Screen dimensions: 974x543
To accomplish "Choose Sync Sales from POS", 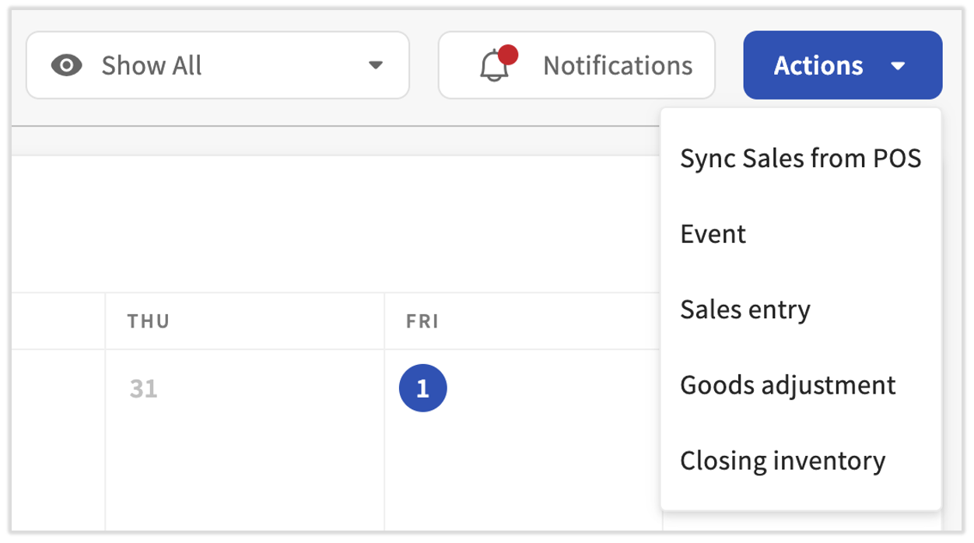I will tap(801, 159).
